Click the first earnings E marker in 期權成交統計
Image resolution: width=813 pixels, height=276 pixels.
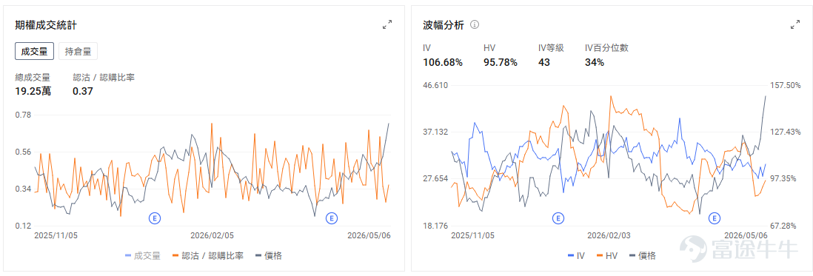coord(154,218)
